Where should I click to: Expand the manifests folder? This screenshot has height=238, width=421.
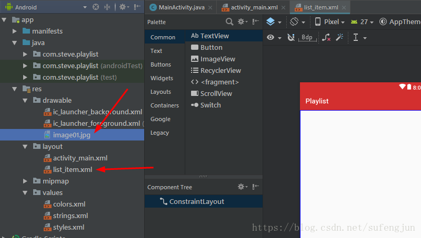[15, 31]
